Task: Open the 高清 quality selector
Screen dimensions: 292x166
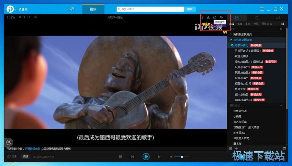Action: tap(26, 157)
